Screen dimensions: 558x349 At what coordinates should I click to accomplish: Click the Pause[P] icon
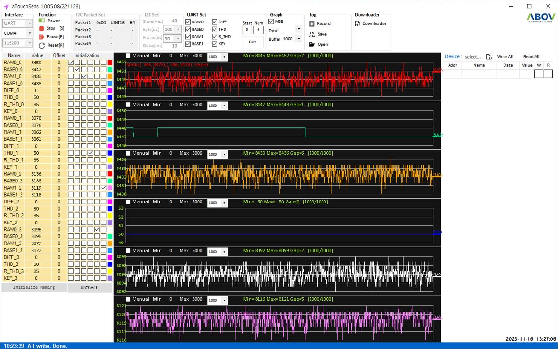(x=42, y=37)
